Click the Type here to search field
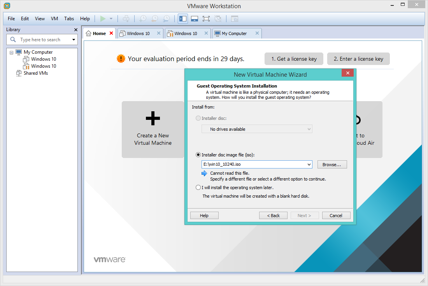Image resolution: width=428 pixels, height=286 pixels. point(42,40)
